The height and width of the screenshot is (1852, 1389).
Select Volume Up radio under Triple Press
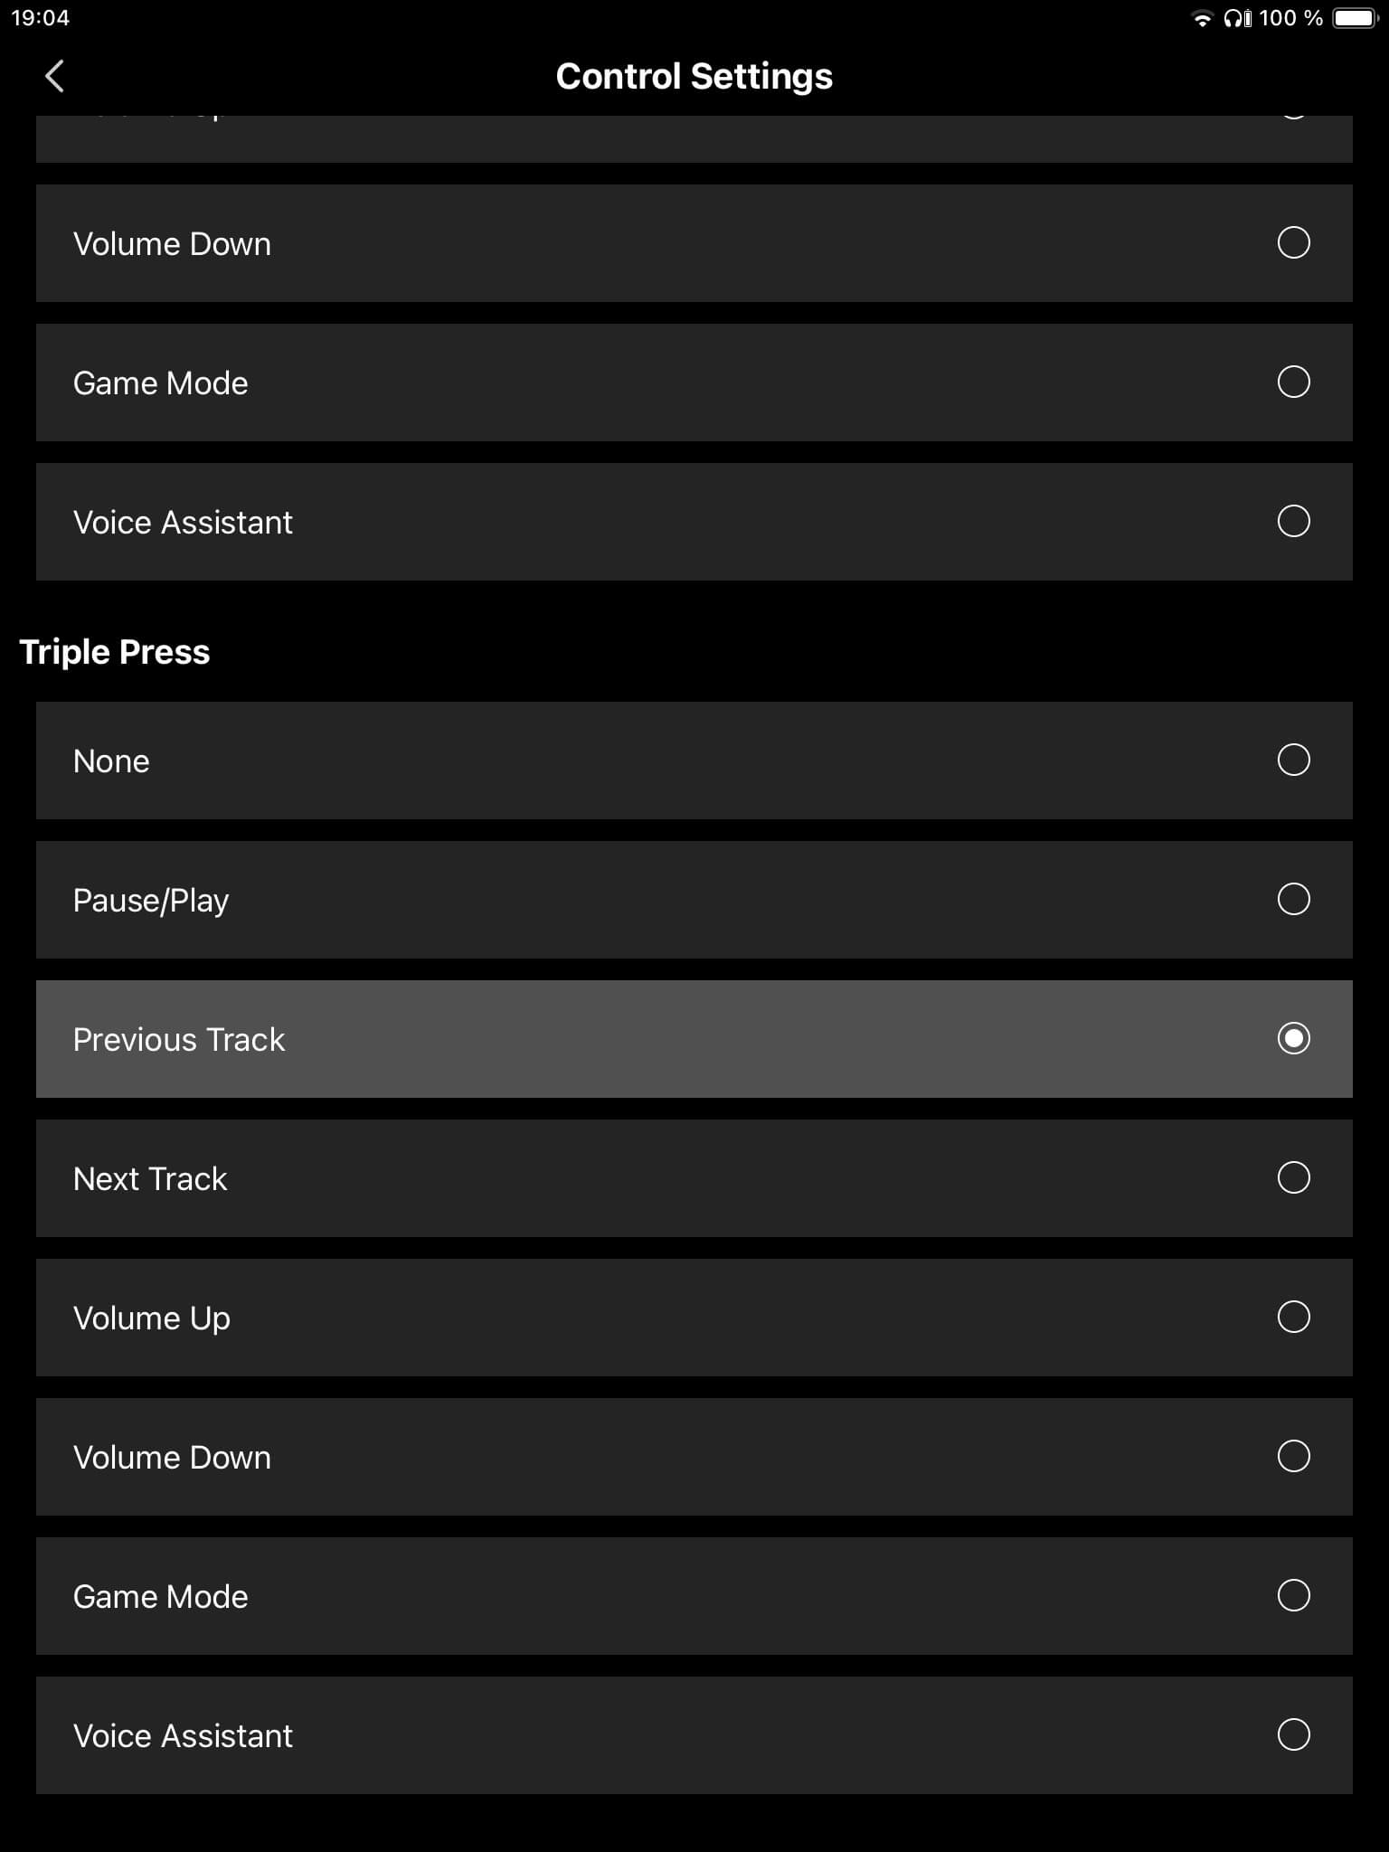click(1293, 1318)
